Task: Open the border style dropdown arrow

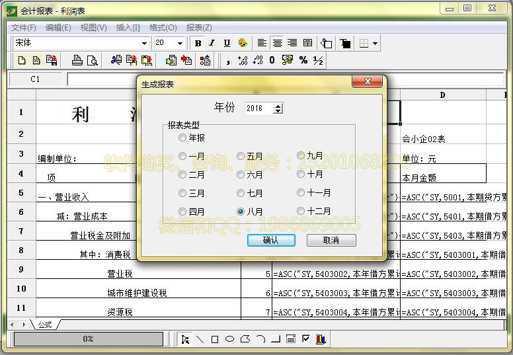Action: coord(375,43)
